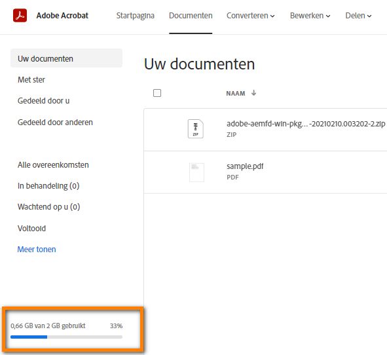Show Voltooid agreements
Screen dimensions: 387x355
(31, 229)
